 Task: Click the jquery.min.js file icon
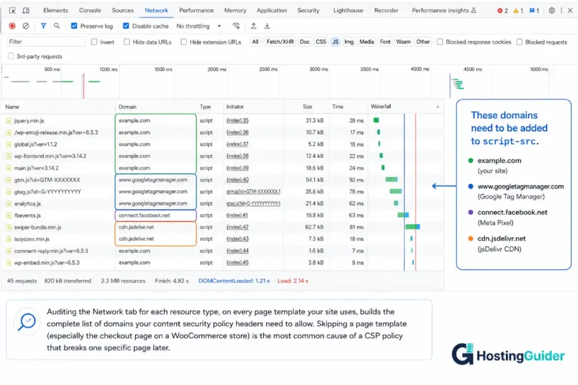pos(8,121)
